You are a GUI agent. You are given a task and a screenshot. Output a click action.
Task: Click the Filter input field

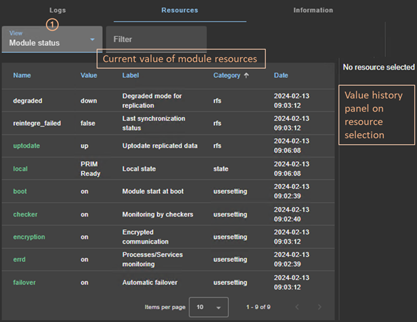[x=156, y=40]
